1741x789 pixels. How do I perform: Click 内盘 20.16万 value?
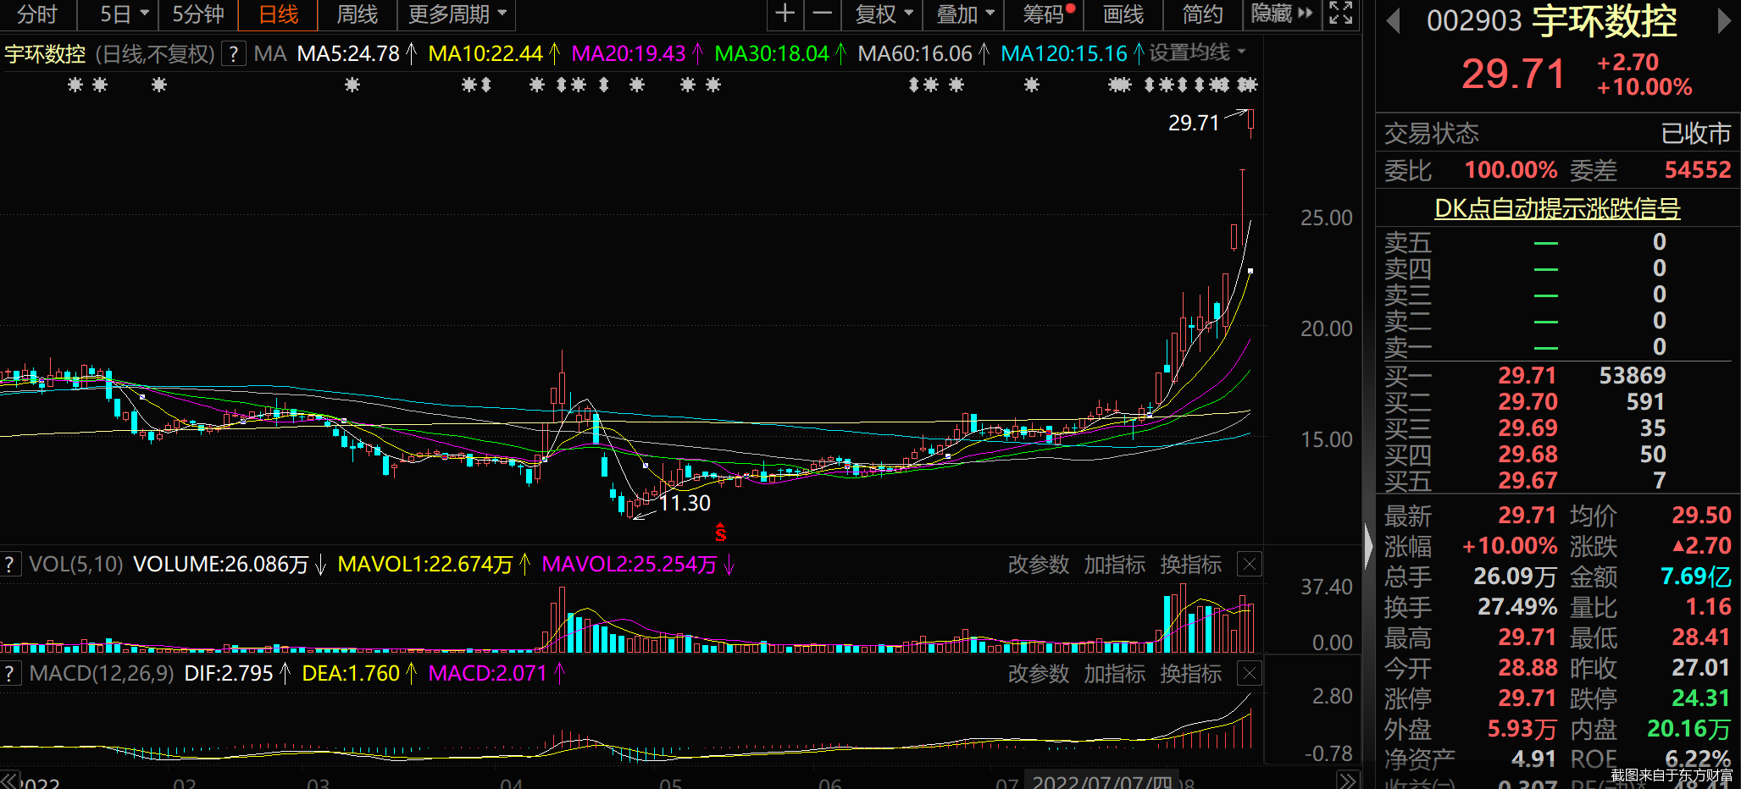[1689, 729]
